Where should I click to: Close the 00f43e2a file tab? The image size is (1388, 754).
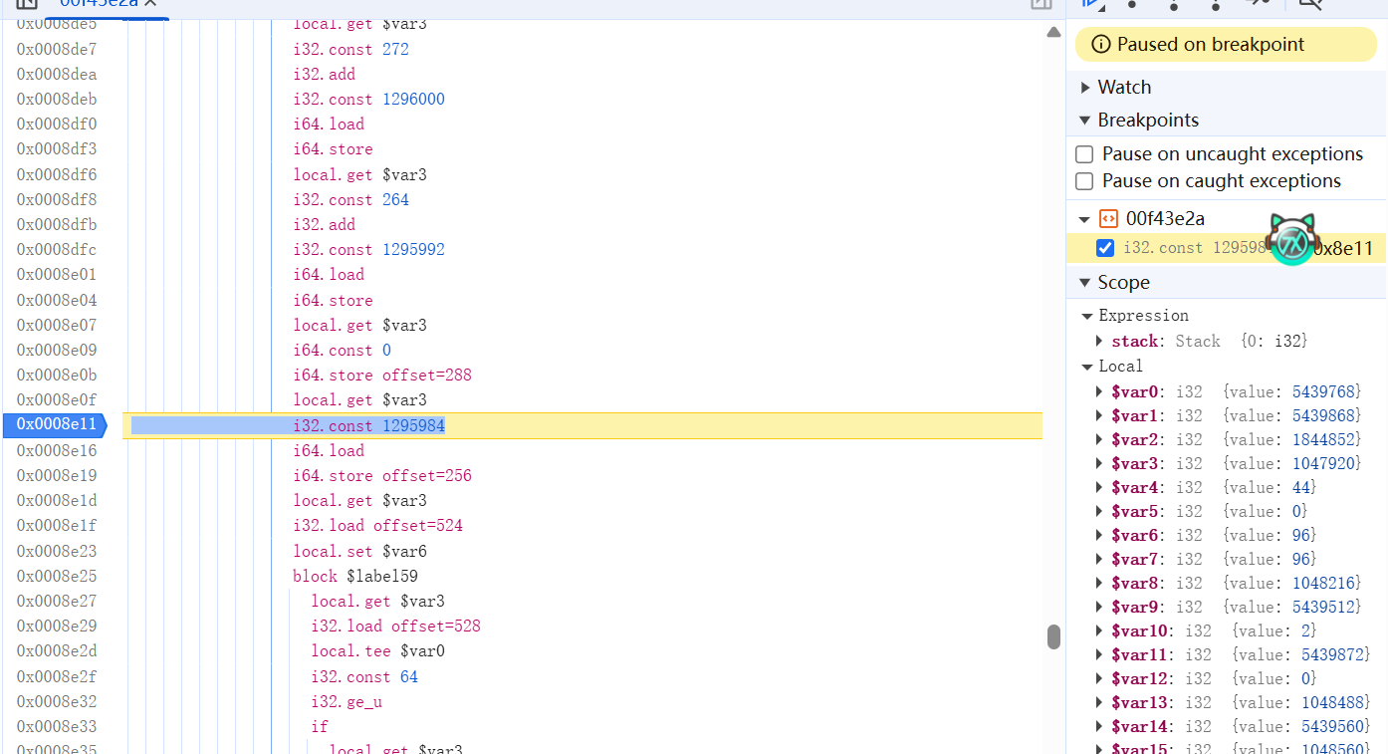click(150, 4)
